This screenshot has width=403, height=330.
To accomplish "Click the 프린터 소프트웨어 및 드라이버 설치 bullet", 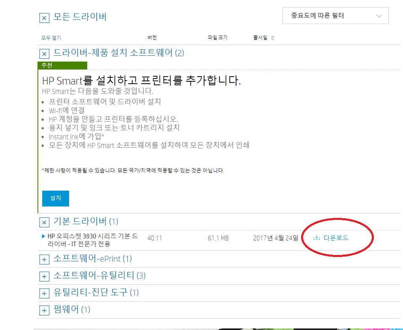I will pyautogui.click(x=105, y=102).
